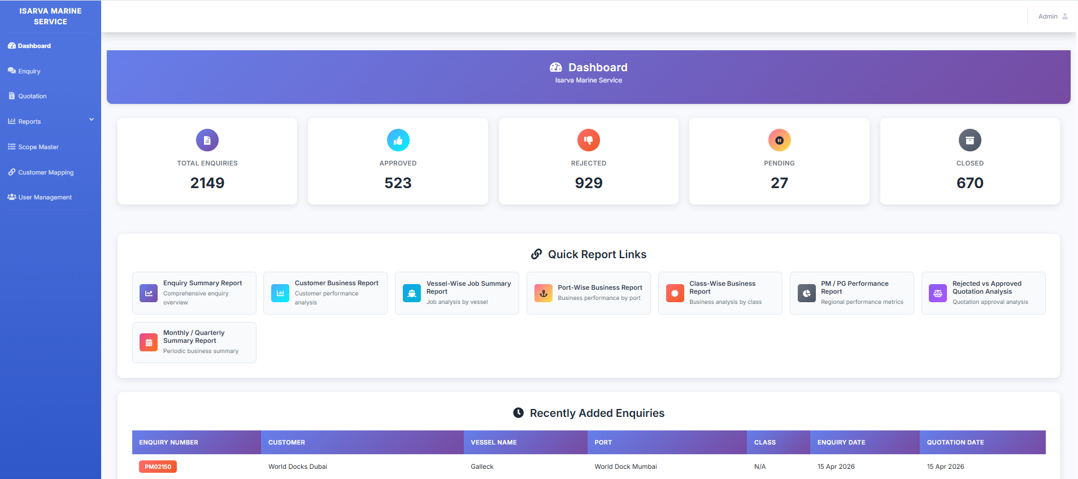Click the Rejected vs Approved balance scale icon
Screen dimensions: 1078x479
pos(938,293)
